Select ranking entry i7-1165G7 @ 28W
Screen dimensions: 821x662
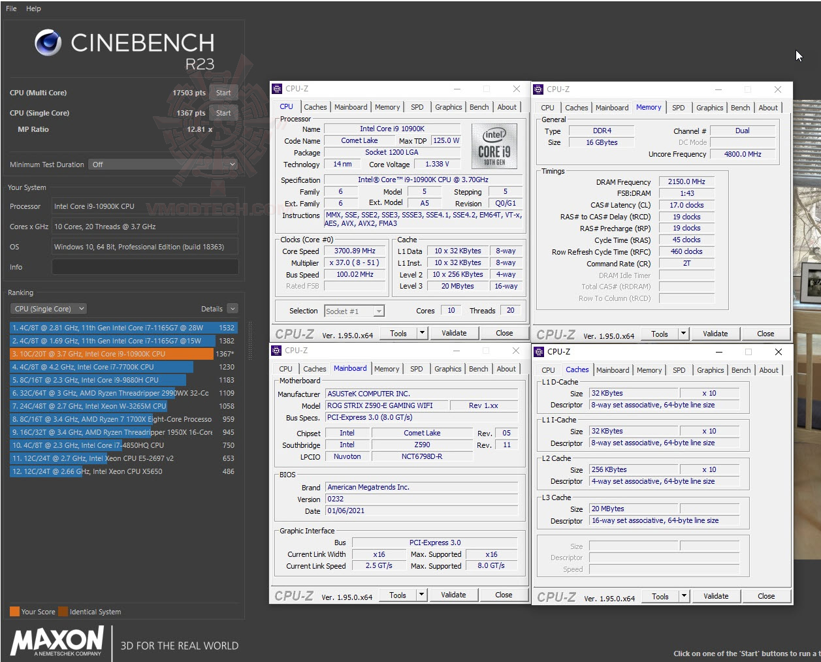point(123,328)
